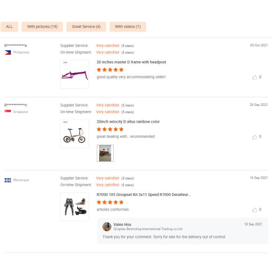The image size is (274, 274).
Task: Open R7000 105 Groupset Kit product link
Action: pyautogui.click(x=143, y=195)
